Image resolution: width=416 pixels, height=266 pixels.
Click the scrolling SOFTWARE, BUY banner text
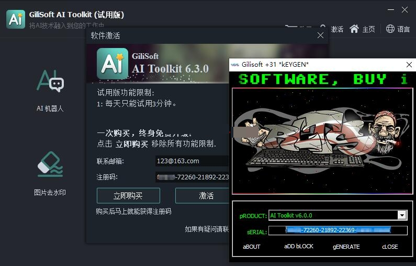point(323,79)
